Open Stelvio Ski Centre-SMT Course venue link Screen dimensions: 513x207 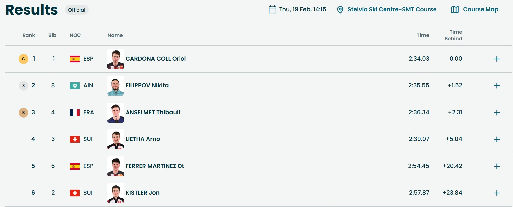click(x=392, y=10)
